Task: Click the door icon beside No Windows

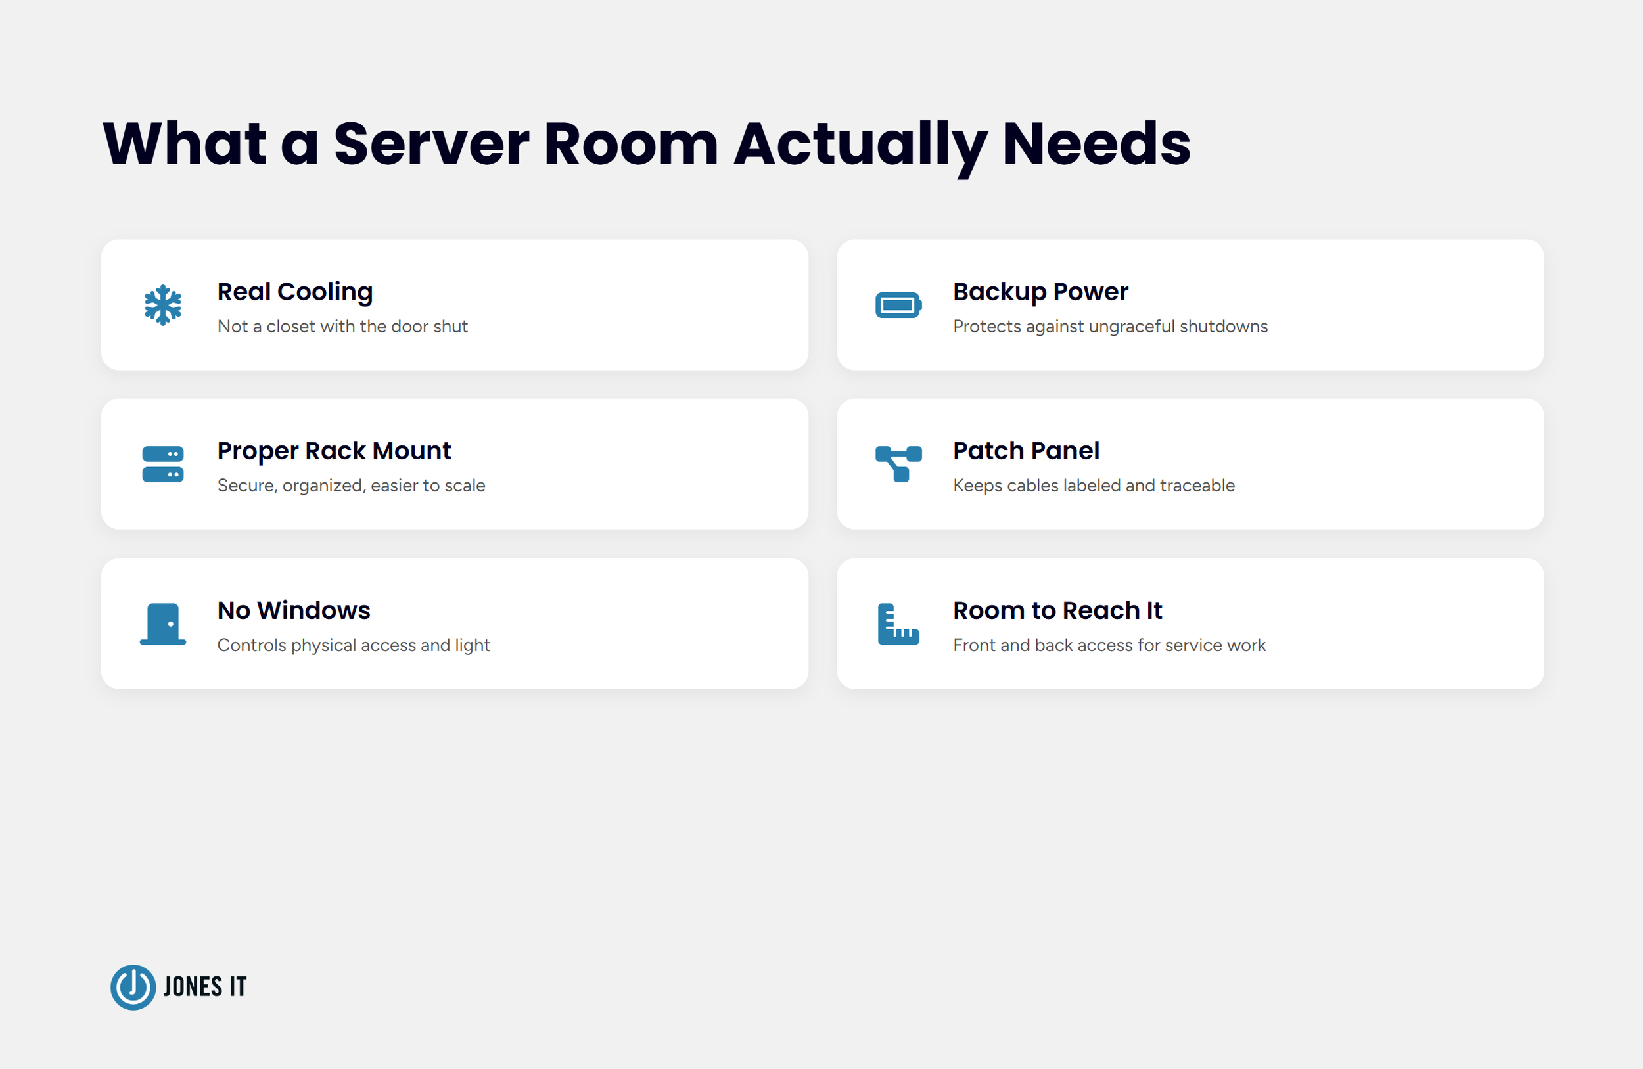Action: [163, 624]
